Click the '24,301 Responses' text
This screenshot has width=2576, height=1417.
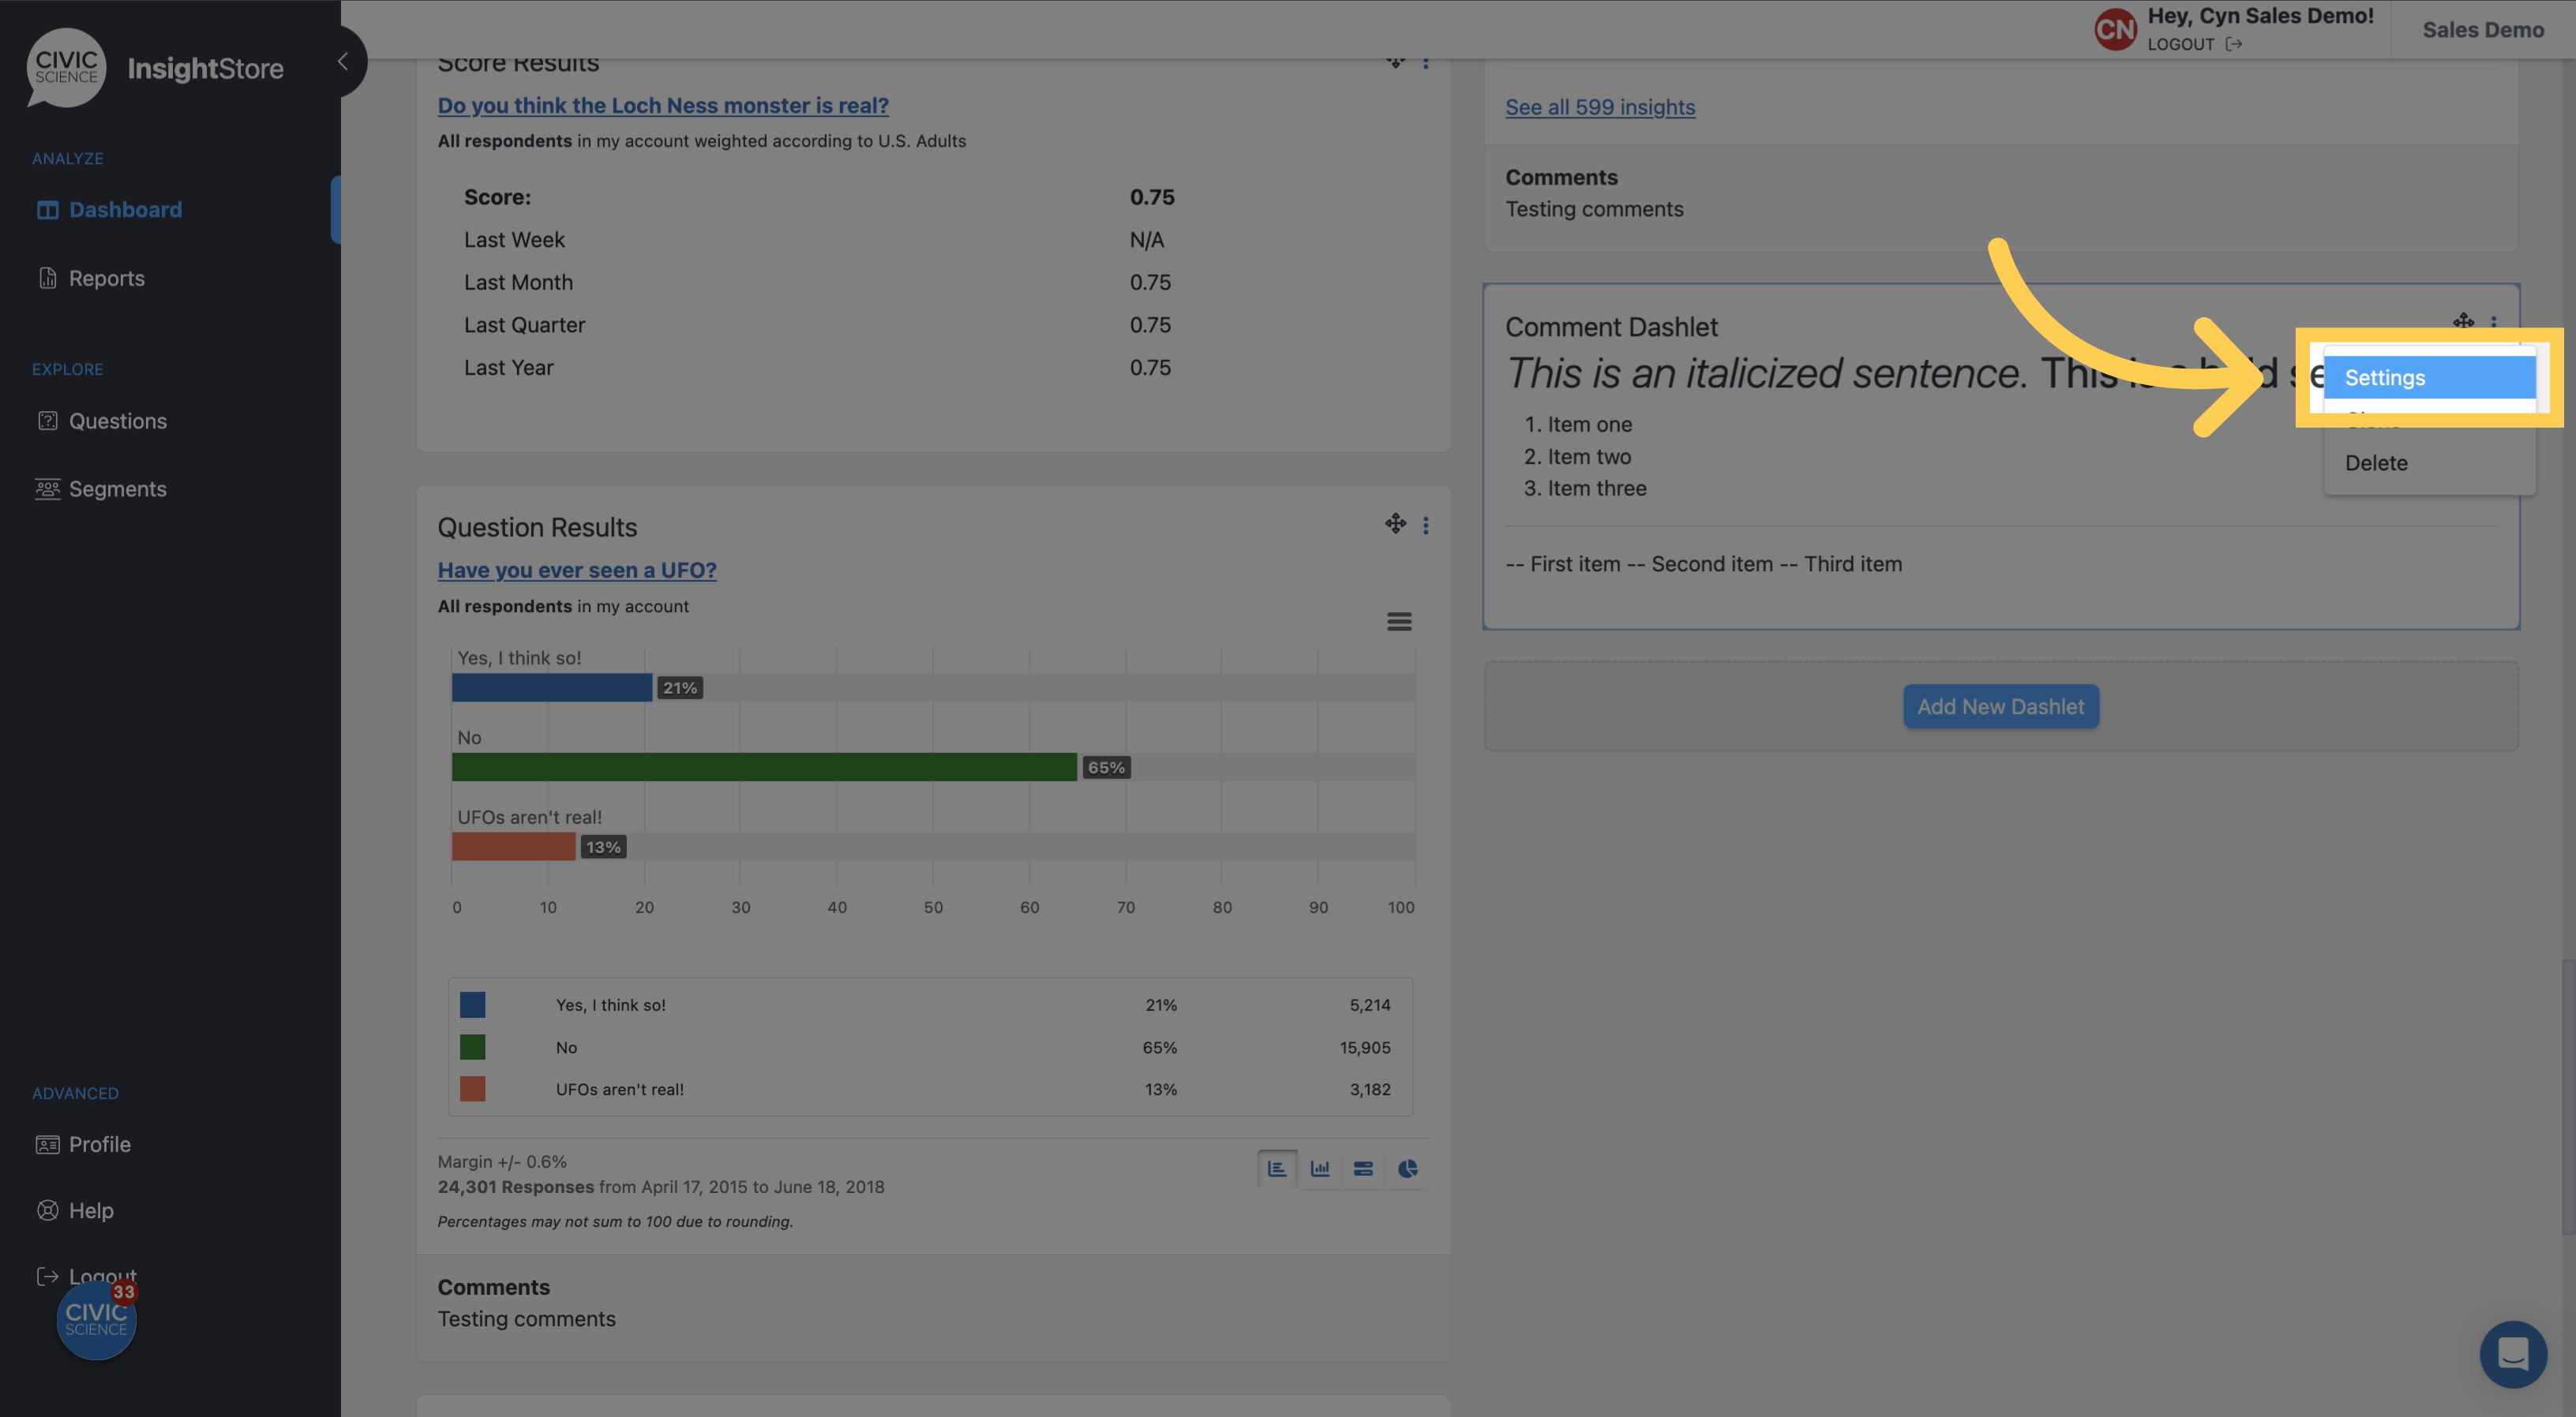point(515,1187)
